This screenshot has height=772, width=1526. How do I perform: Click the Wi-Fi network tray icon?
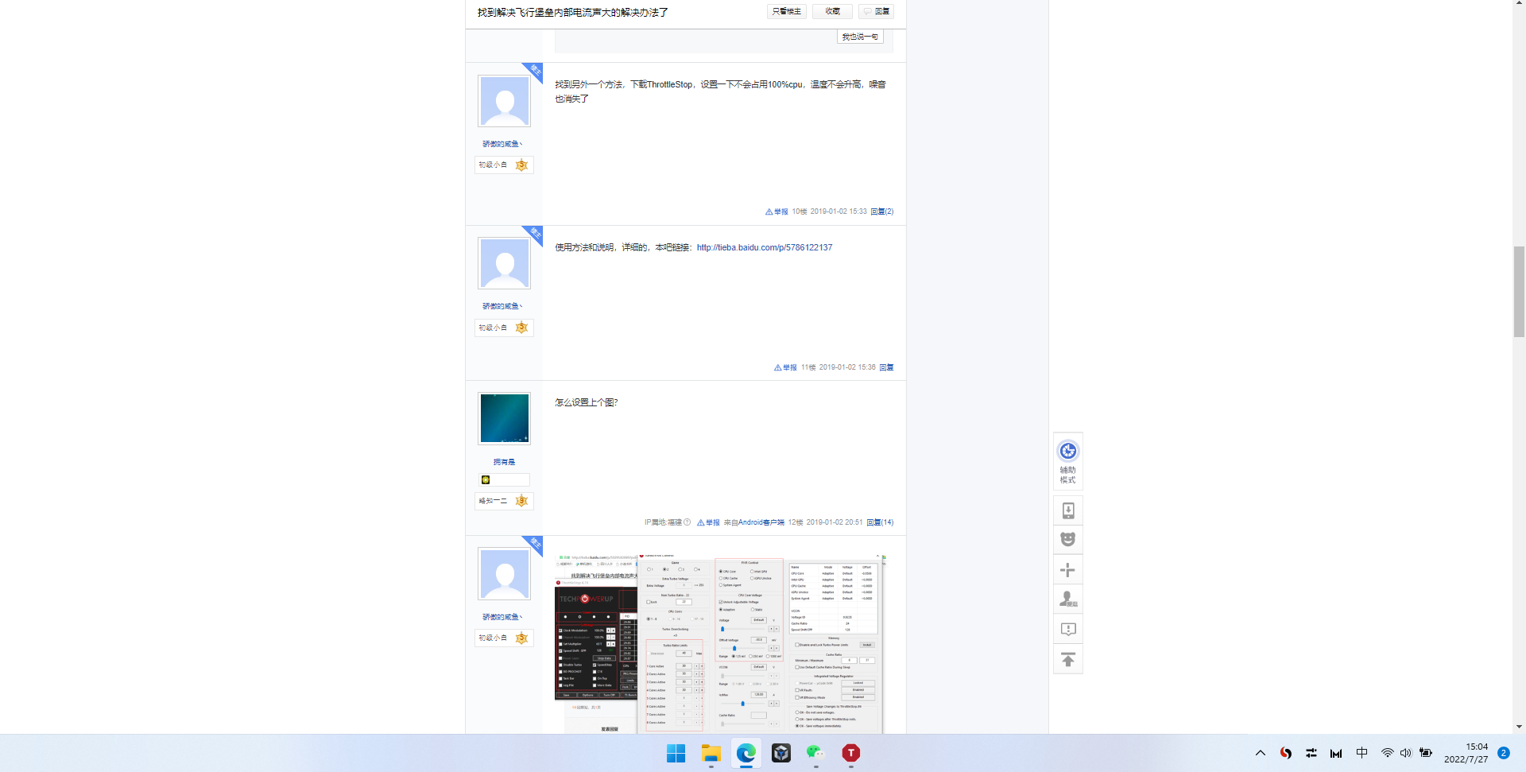1387,753
